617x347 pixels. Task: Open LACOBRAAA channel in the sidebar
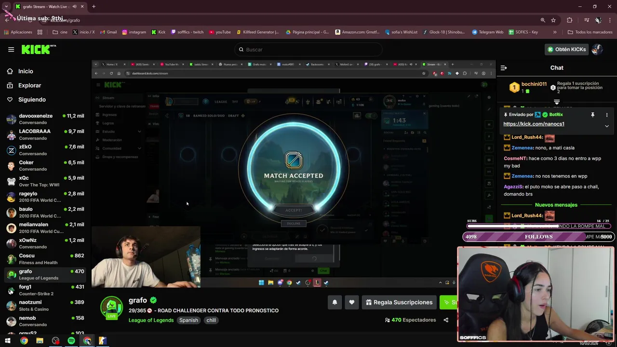coord(45,134)
